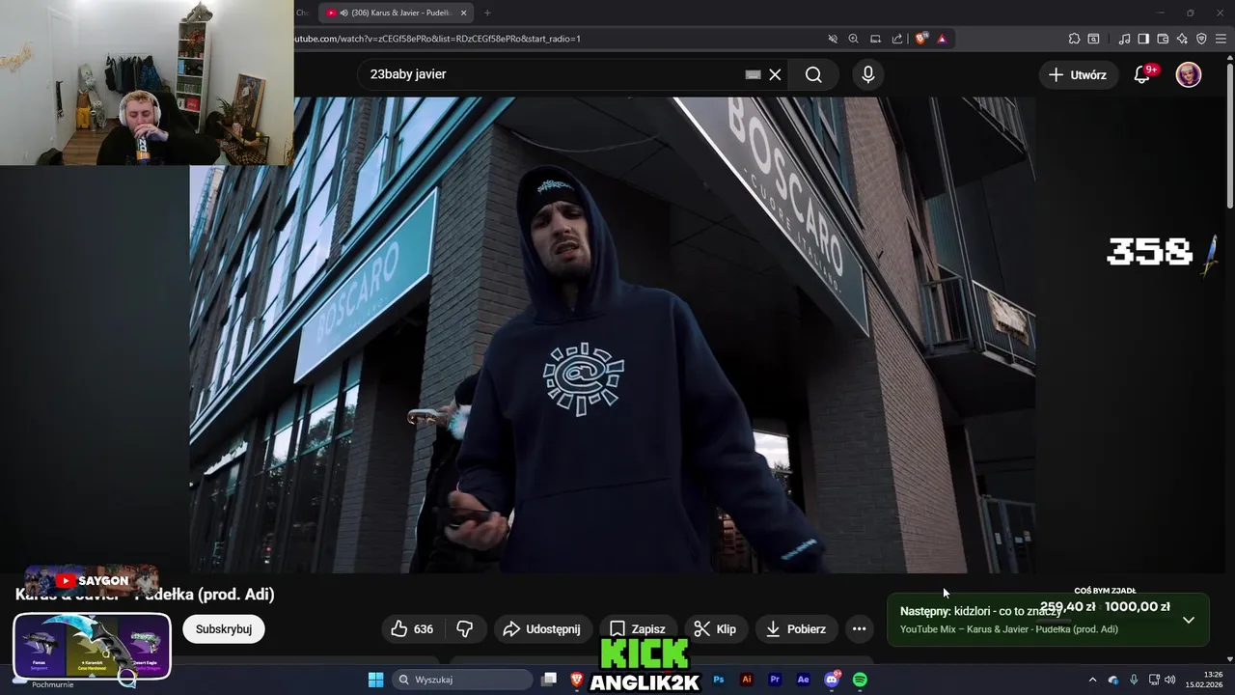Open the more actions three-dot menu
1235x695 pixels.
[x=859, y=628]
